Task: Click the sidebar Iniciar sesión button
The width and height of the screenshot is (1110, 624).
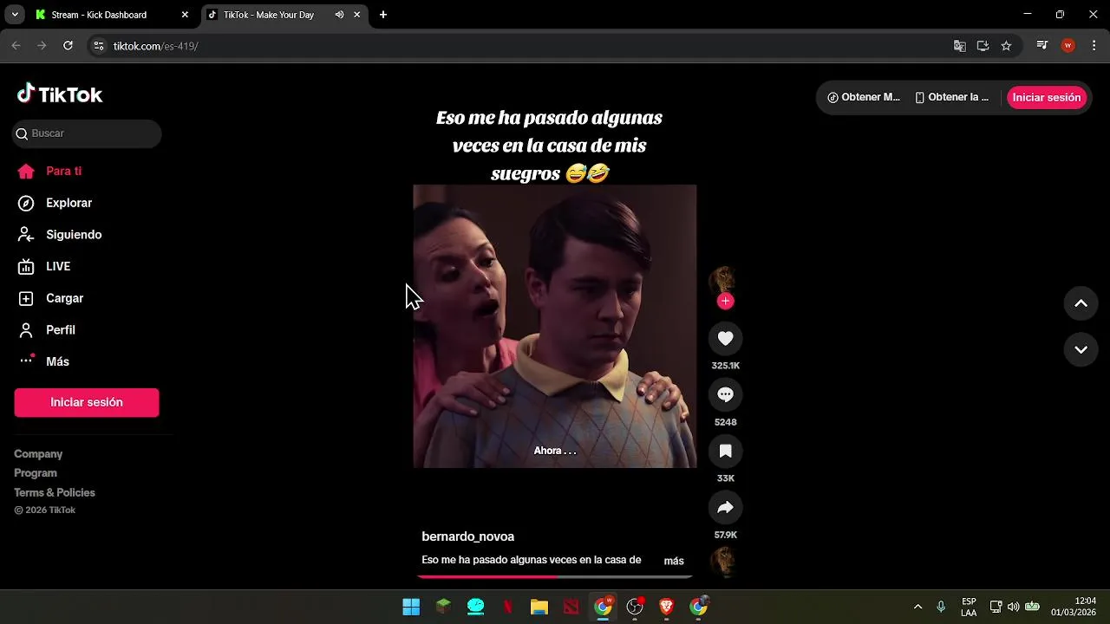Action: point(87,402)
